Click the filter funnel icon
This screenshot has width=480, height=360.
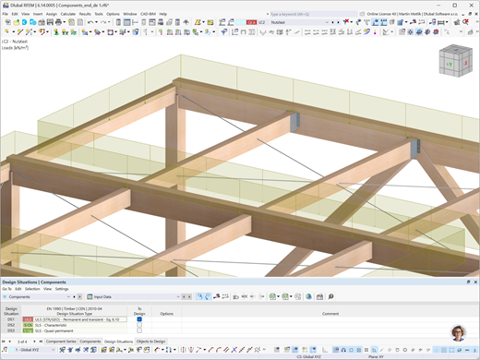pos(224,32)
